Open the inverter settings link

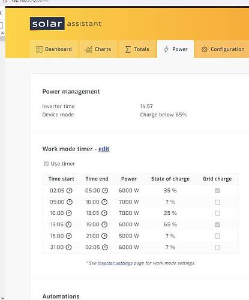(115, 263)
